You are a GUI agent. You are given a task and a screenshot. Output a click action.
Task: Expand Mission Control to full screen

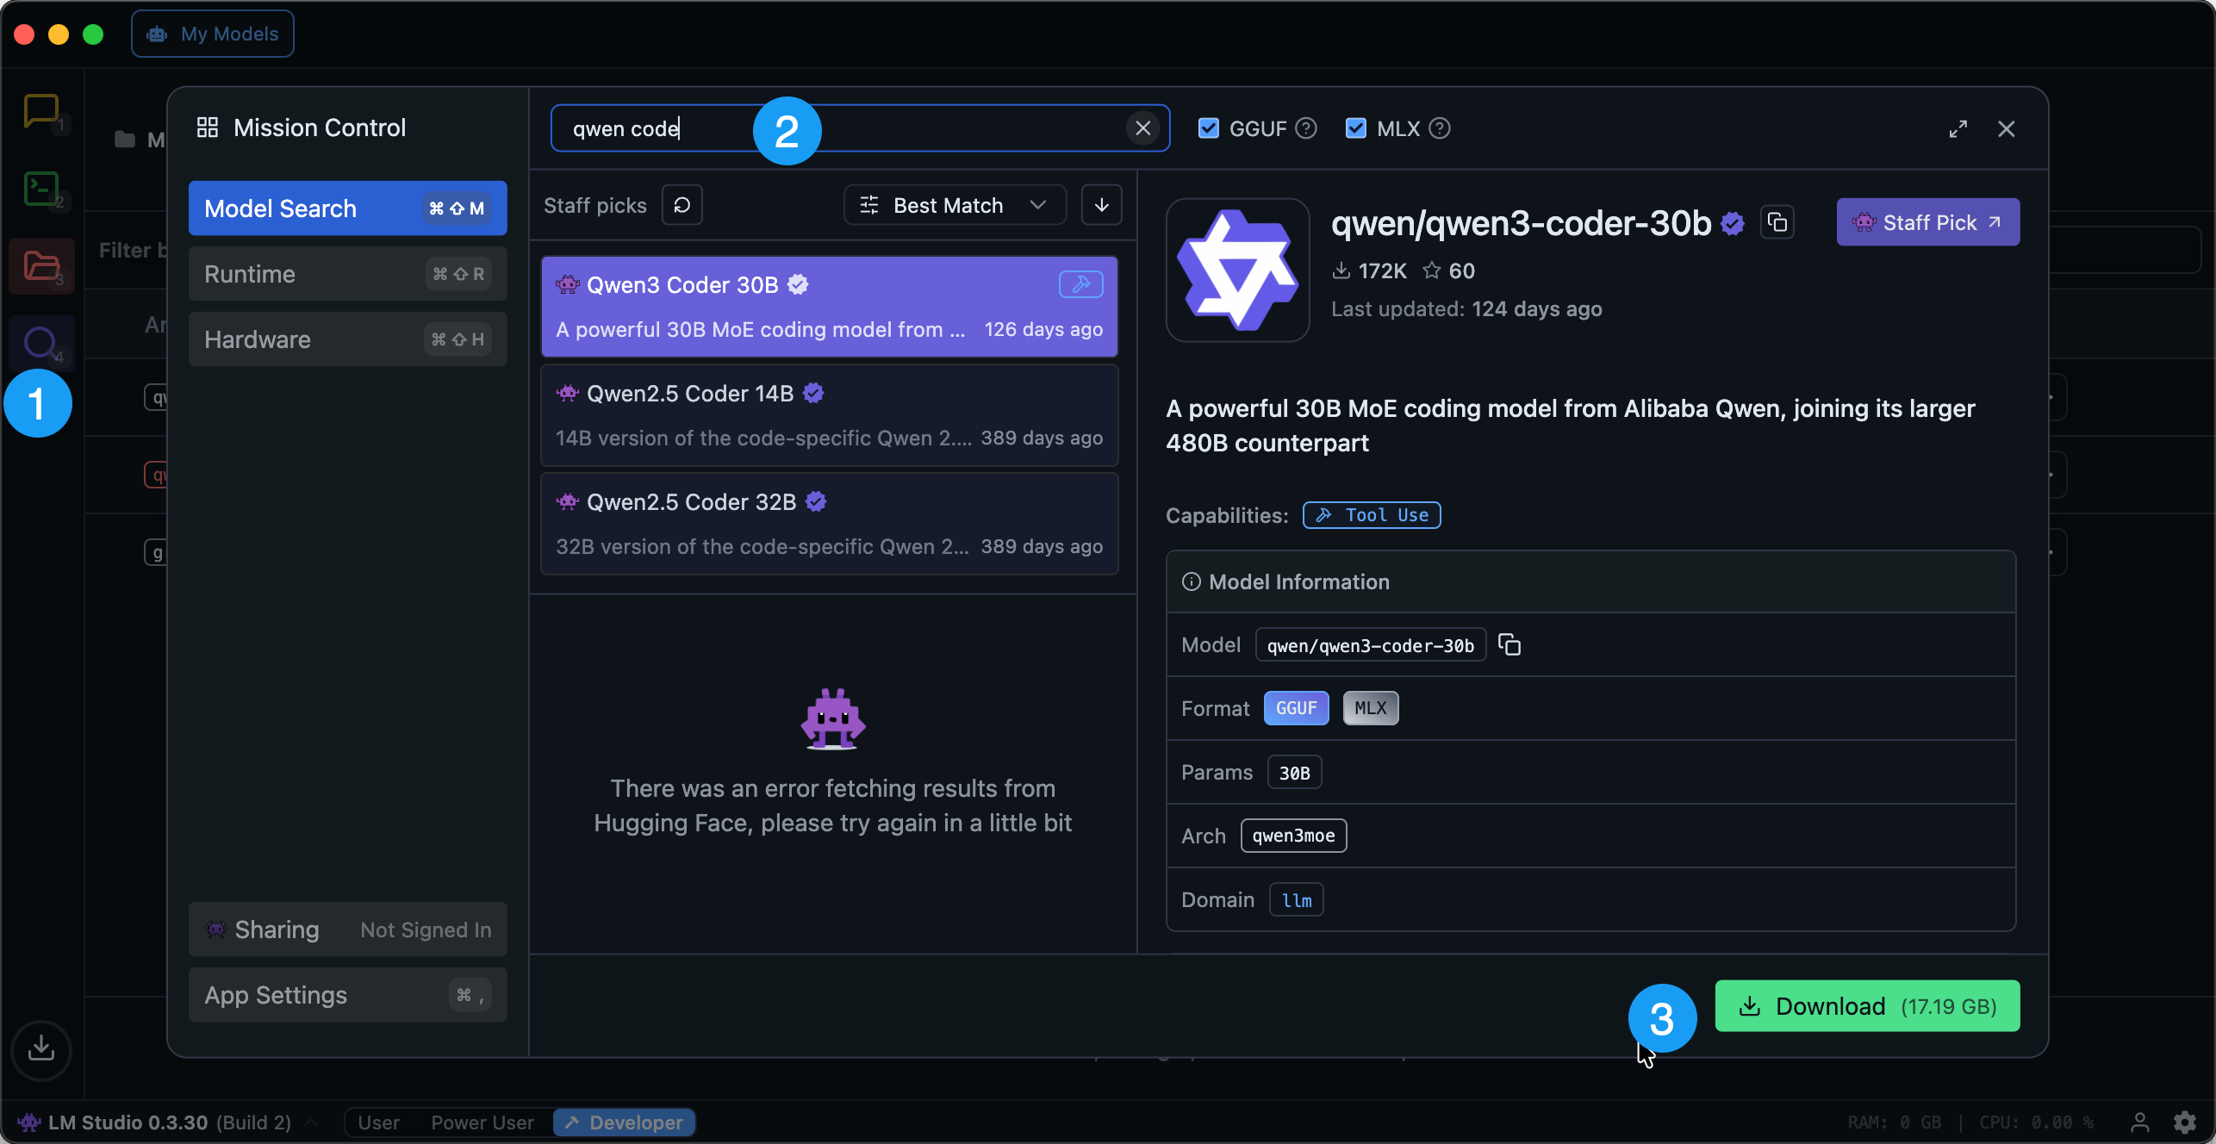tap(1958, 128)
